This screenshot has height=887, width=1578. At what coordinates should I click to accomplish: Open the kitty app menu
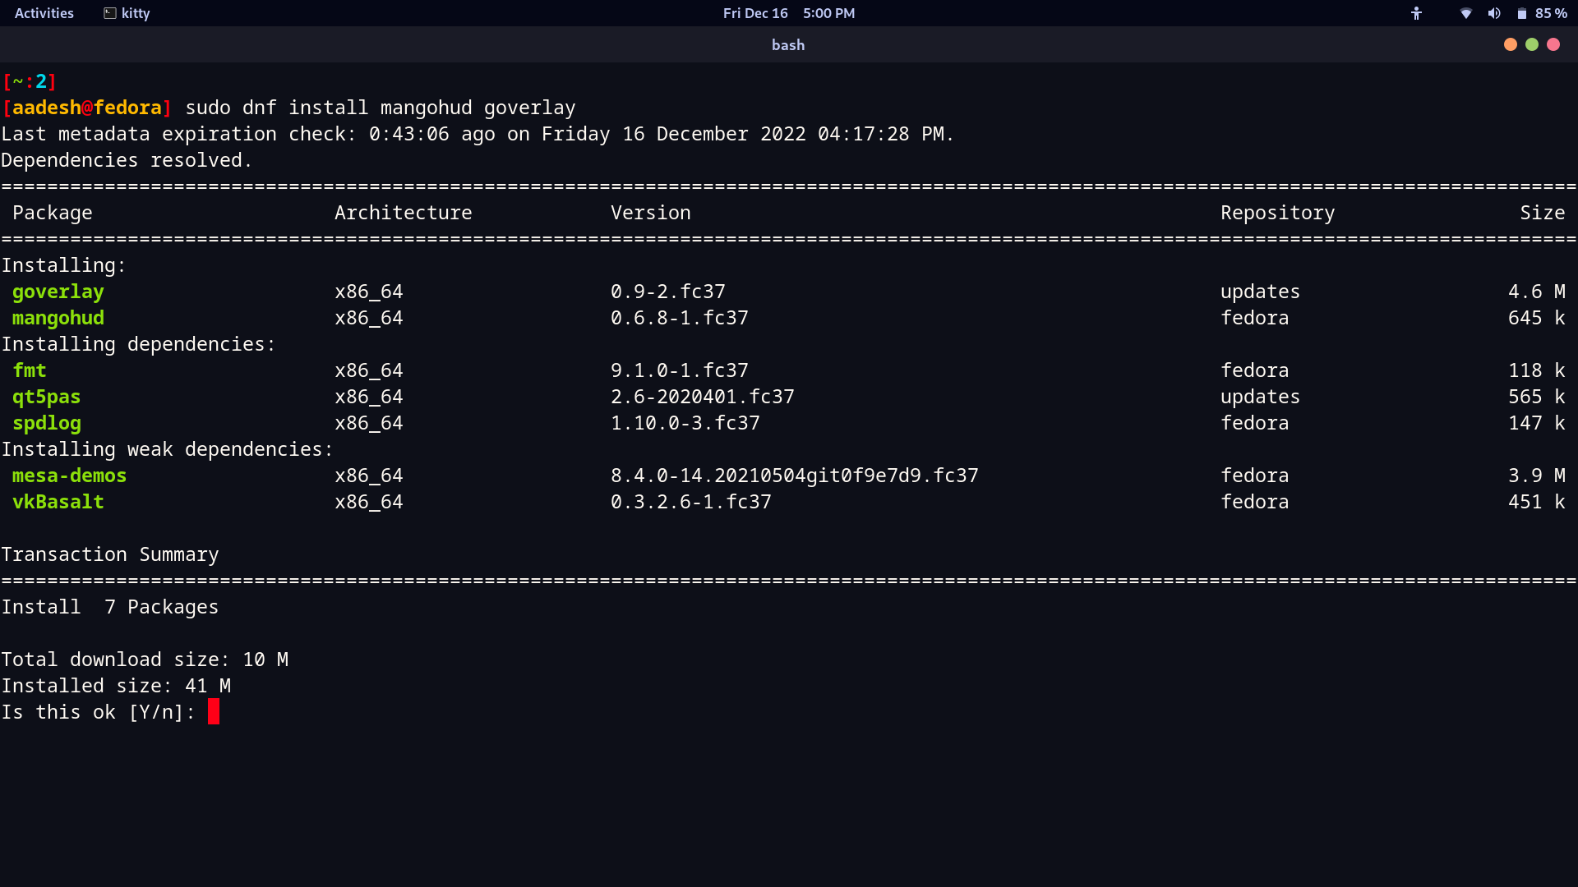click(127, 13)
